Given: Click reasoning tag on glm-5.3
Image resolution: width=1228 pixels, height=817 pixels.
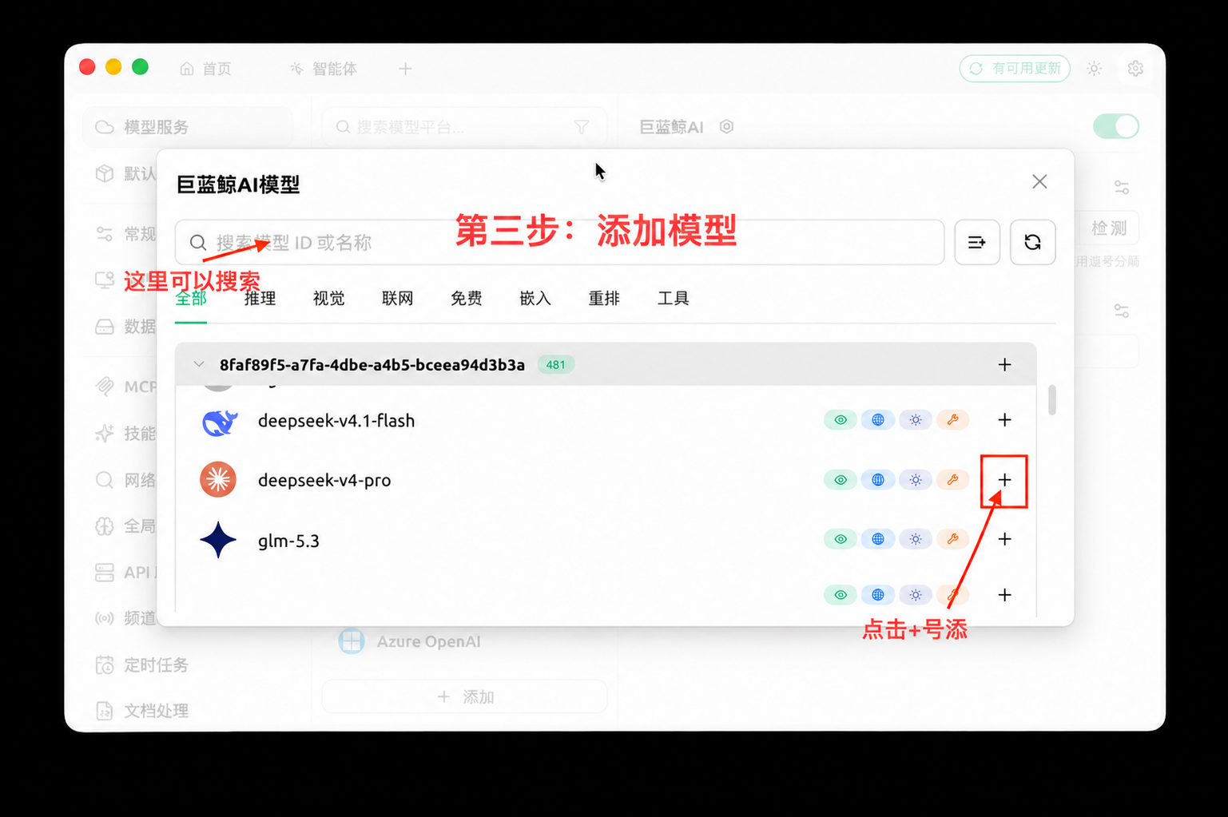Looking at the screenshot, I should click(x=916, y=539).
